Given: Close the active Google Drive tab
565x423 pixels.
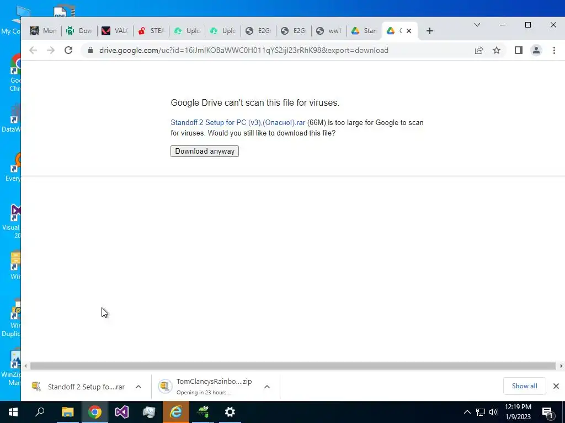Looking at the screenshot, I should 409,31.
